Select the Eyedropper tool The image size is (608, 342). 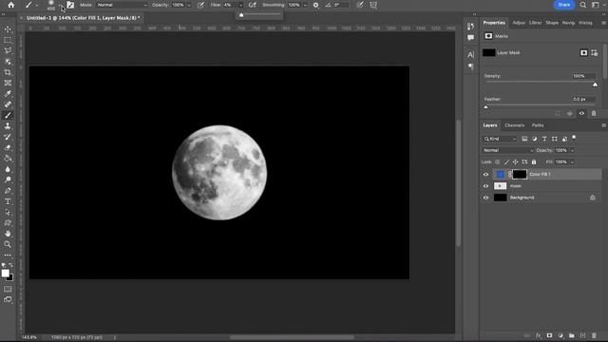pos(8,93)
